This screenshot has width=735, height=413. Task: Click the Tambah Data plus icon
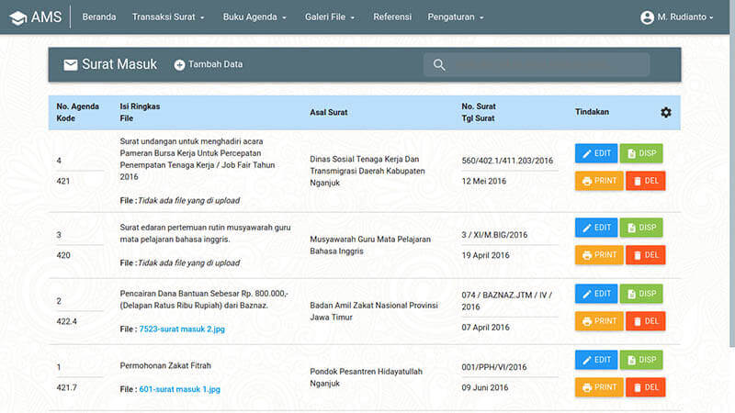[x=179, y=65]
